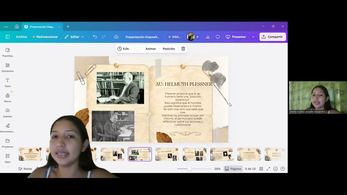Click the 5.0s duration timer
The width and height of the screenshot is (347, 195).
point(123,49)
